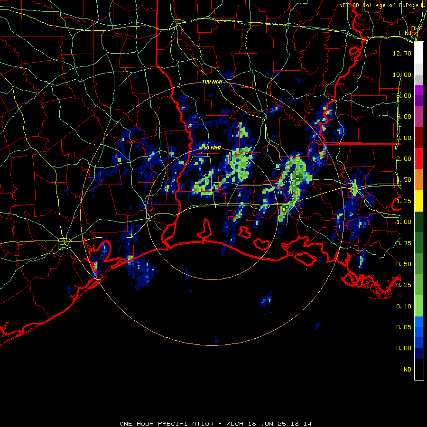Click the orange 1.50 inch legend swatch
Viewport: 427px width, 427px height.
(419, 179)
